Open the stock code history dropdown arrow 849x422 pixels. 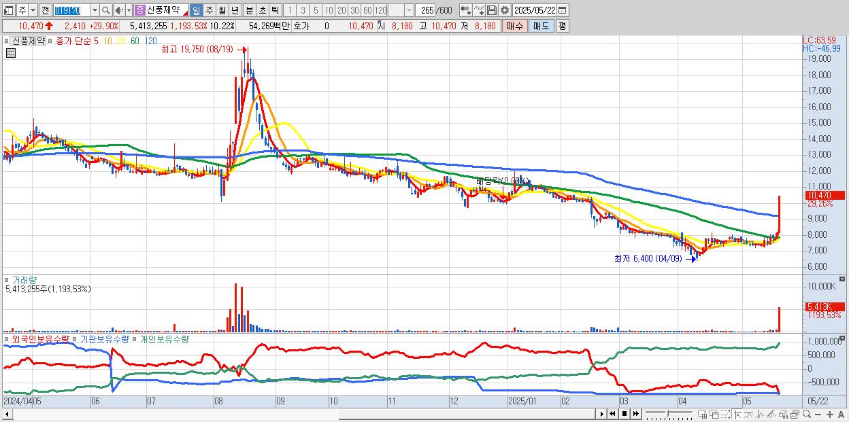tap(95, 10)
